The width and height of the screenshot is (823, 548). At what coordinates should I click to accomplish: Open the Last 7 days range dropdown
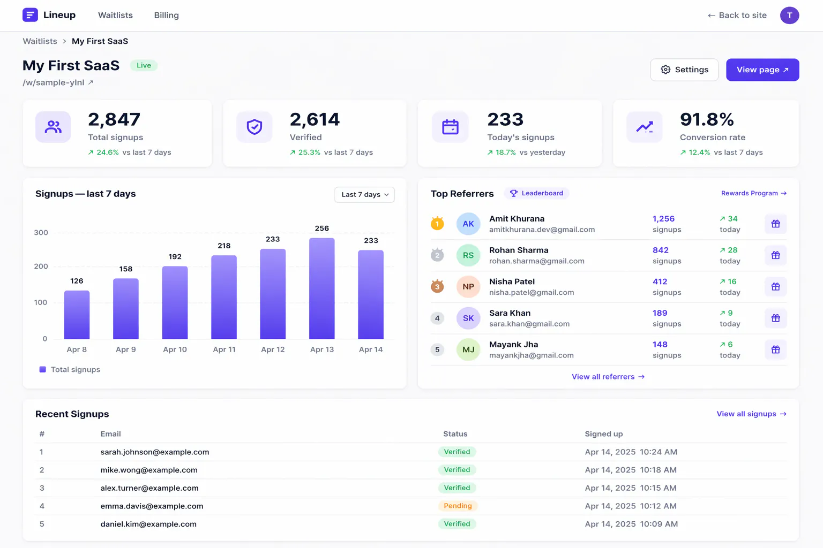pyautogui.click(x=364, y=195)
